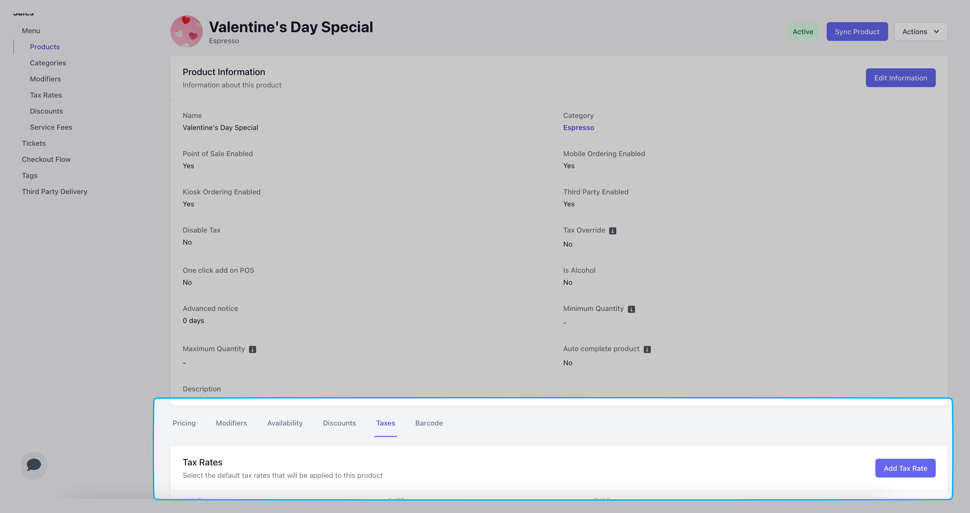
Task: Open Categories in the sidebar menu
Action: [x=48, y=63]
